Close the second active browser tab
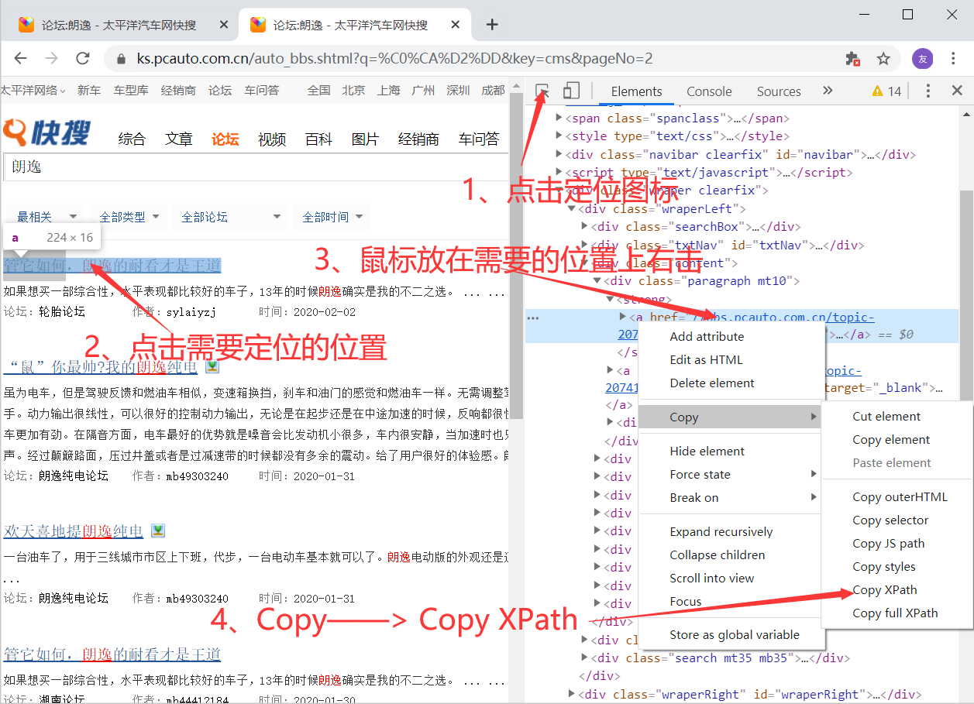The image size is (974, 704). coord(456,25)
